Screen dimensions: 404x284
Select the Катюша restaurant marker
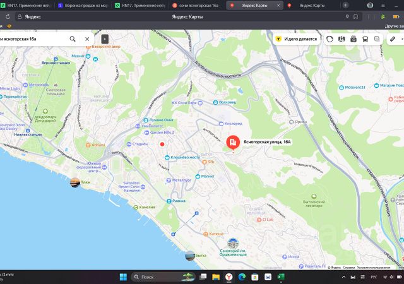pos(206,234)
